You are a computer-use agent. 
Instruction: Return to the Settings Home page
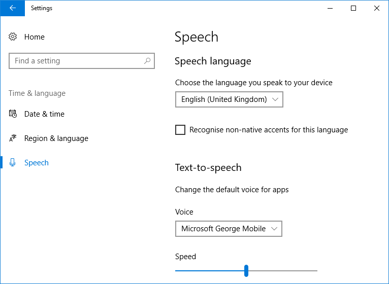point(34,37)
